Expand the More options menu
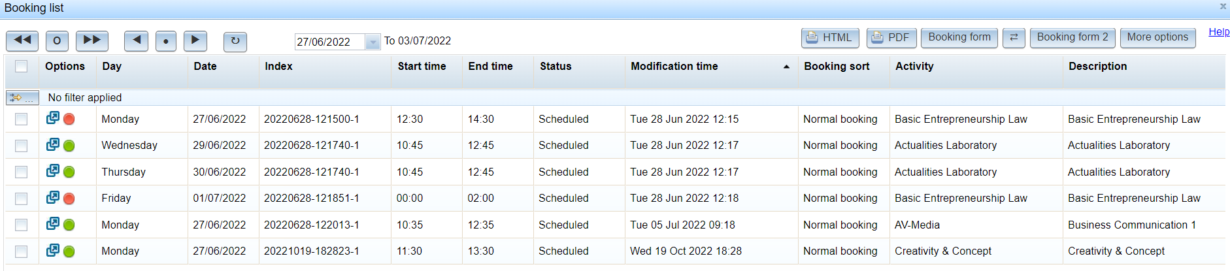Screen dimensions: 1230x271 (1157, 38)
